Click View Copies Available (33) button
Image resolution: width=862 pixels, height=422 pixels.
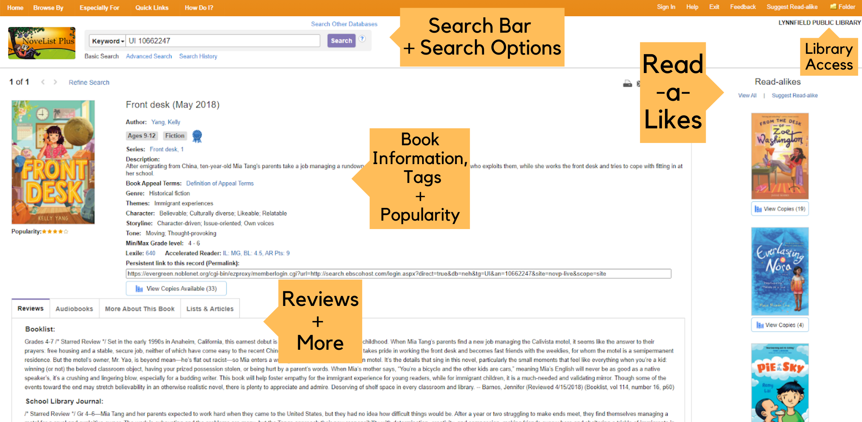point(176,288)
